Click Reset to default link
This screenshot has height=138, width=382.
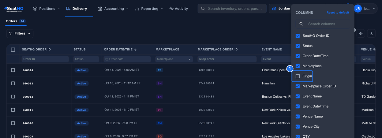[x=338, y=13]
